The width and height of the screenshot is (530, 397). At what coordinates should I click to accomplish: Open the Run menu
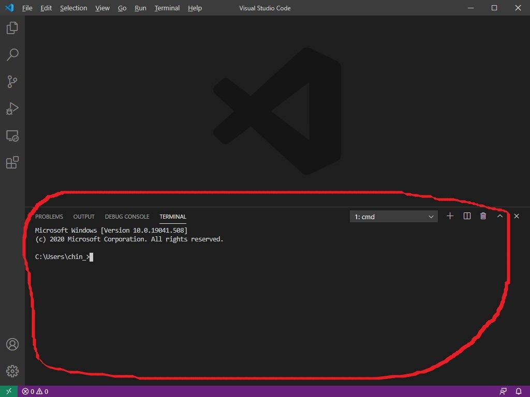[140, 8]
